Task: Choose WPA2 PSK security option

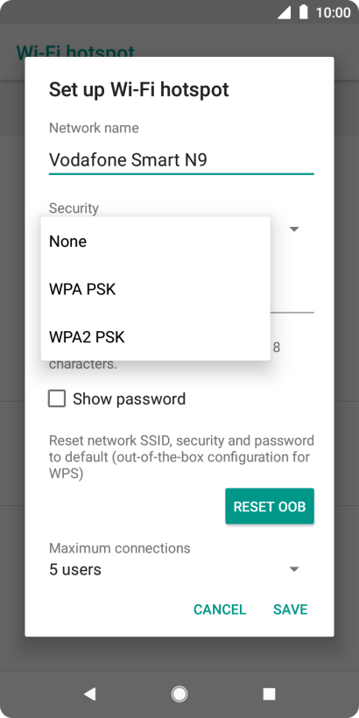Action: click(x=156, y=337)
